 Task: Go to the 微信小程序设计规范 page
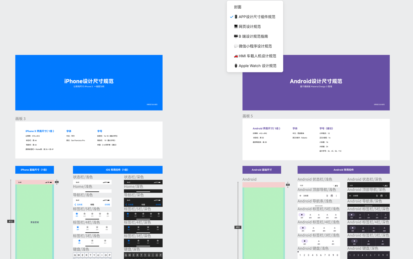(x=255, y=46)
